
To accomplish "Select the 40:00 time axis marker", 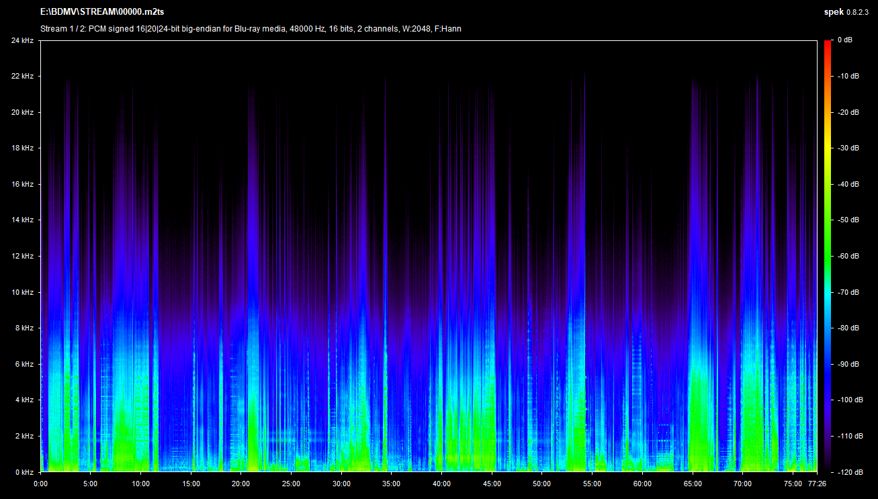I will 441,483.
